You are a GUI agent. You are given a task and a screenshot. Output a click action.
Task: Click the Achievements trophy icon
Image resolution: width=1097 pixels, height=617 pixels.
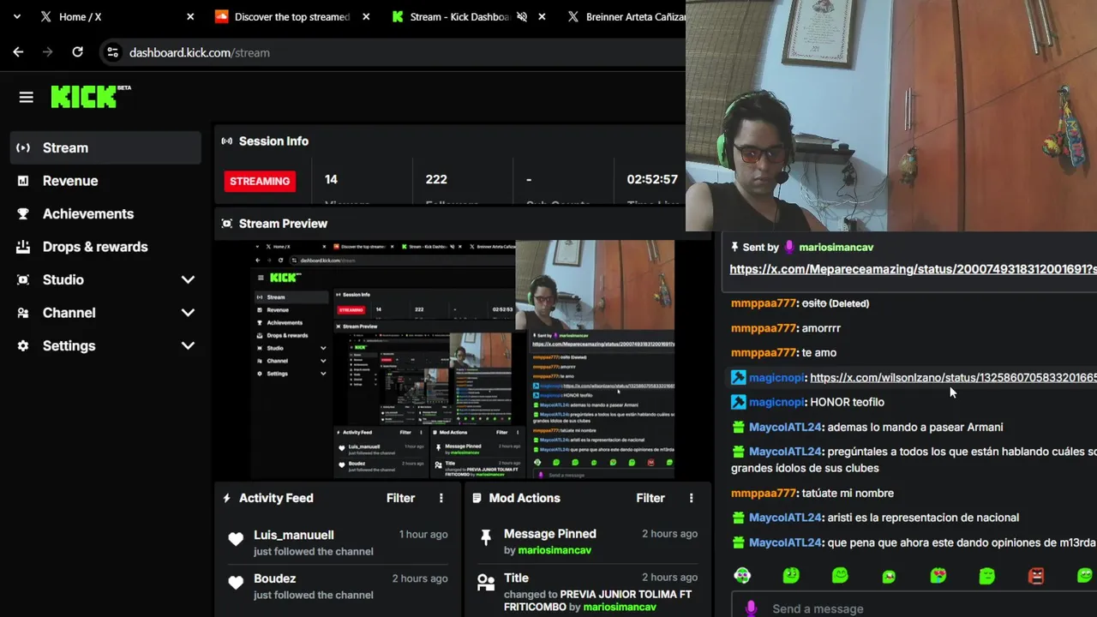click(x=23, y=213)
